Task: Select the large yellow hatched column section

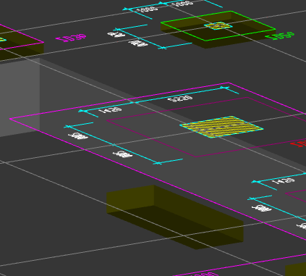Action: pyautogui.click(x=221, y=127)
